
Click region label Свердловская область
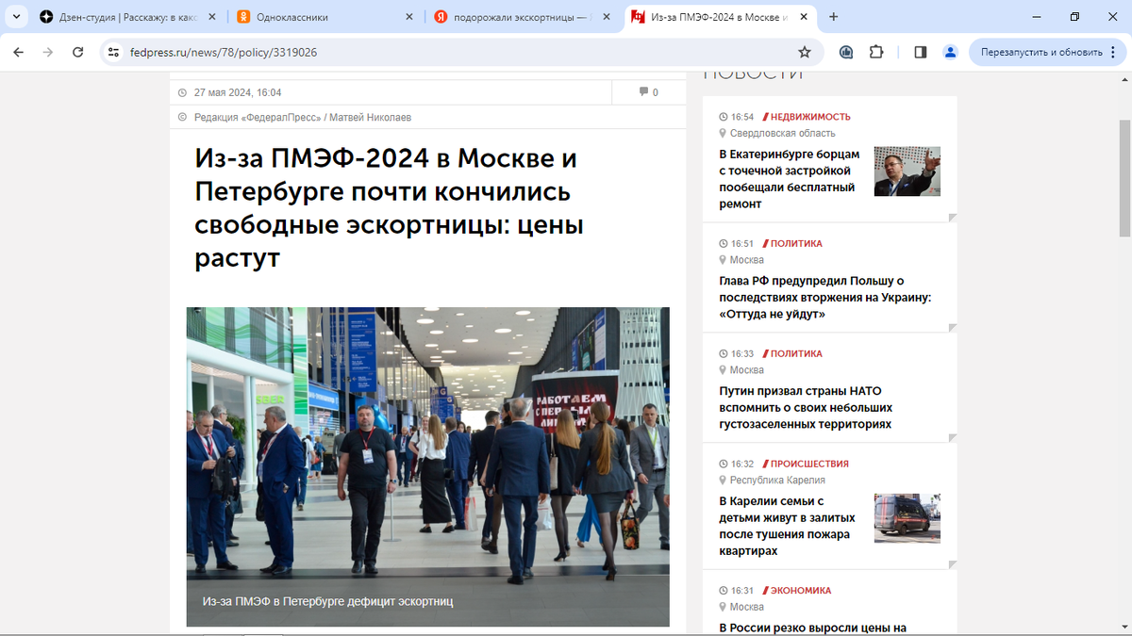[782, 133]
